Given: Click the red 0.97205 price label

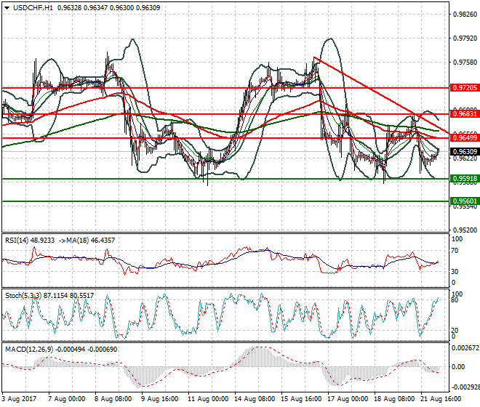Looking at the screenshot, I should (464, 87).
